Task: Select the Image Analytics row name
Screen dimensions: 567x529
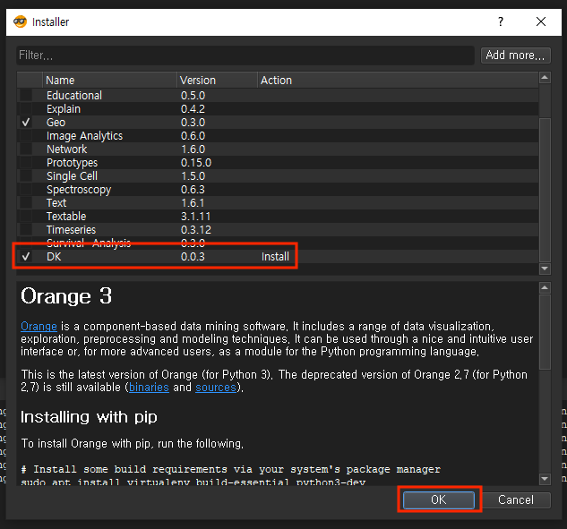Action: (x=84, y=136)
